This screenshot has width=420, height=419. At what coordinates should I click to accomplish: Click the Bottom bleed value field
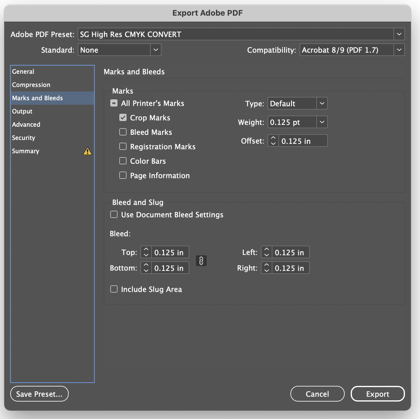click(x=170, y=268)
